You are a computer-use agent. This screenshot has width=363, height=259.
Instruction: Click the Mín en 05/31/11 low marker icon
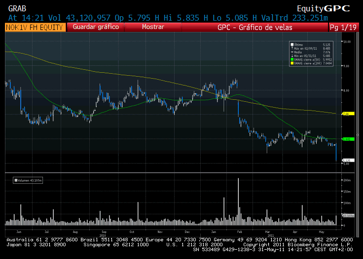click(292, 56)
